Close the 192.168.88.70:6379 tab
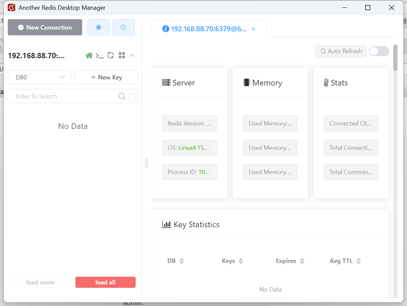The height and width of the screenshot is (306, 407). coord(253,29)
